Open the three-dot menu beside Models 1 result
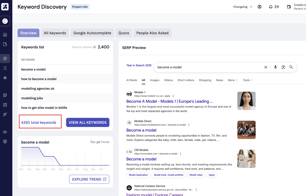Image resolution: width=306 pixels, height=196 pixels. coord(173,96)
